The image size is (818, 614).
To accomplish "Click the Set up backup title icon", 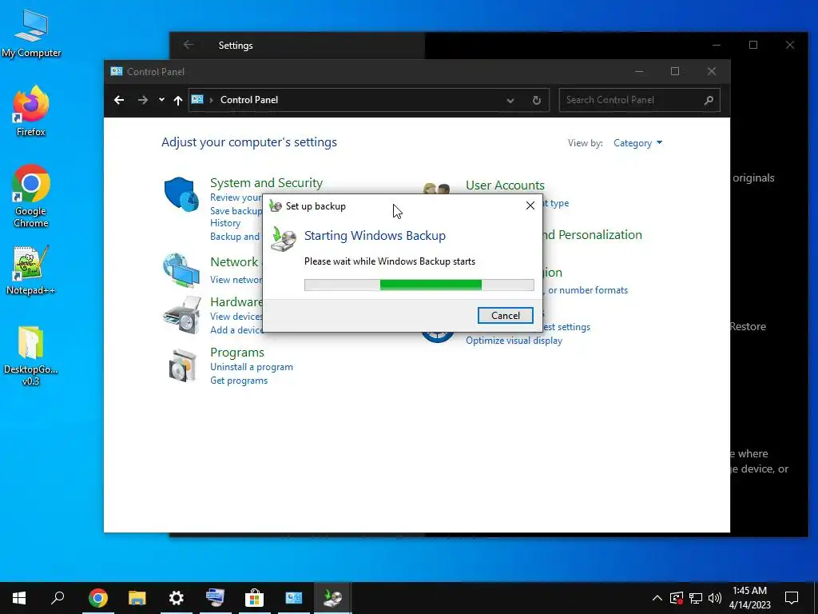I will [276, 205].
